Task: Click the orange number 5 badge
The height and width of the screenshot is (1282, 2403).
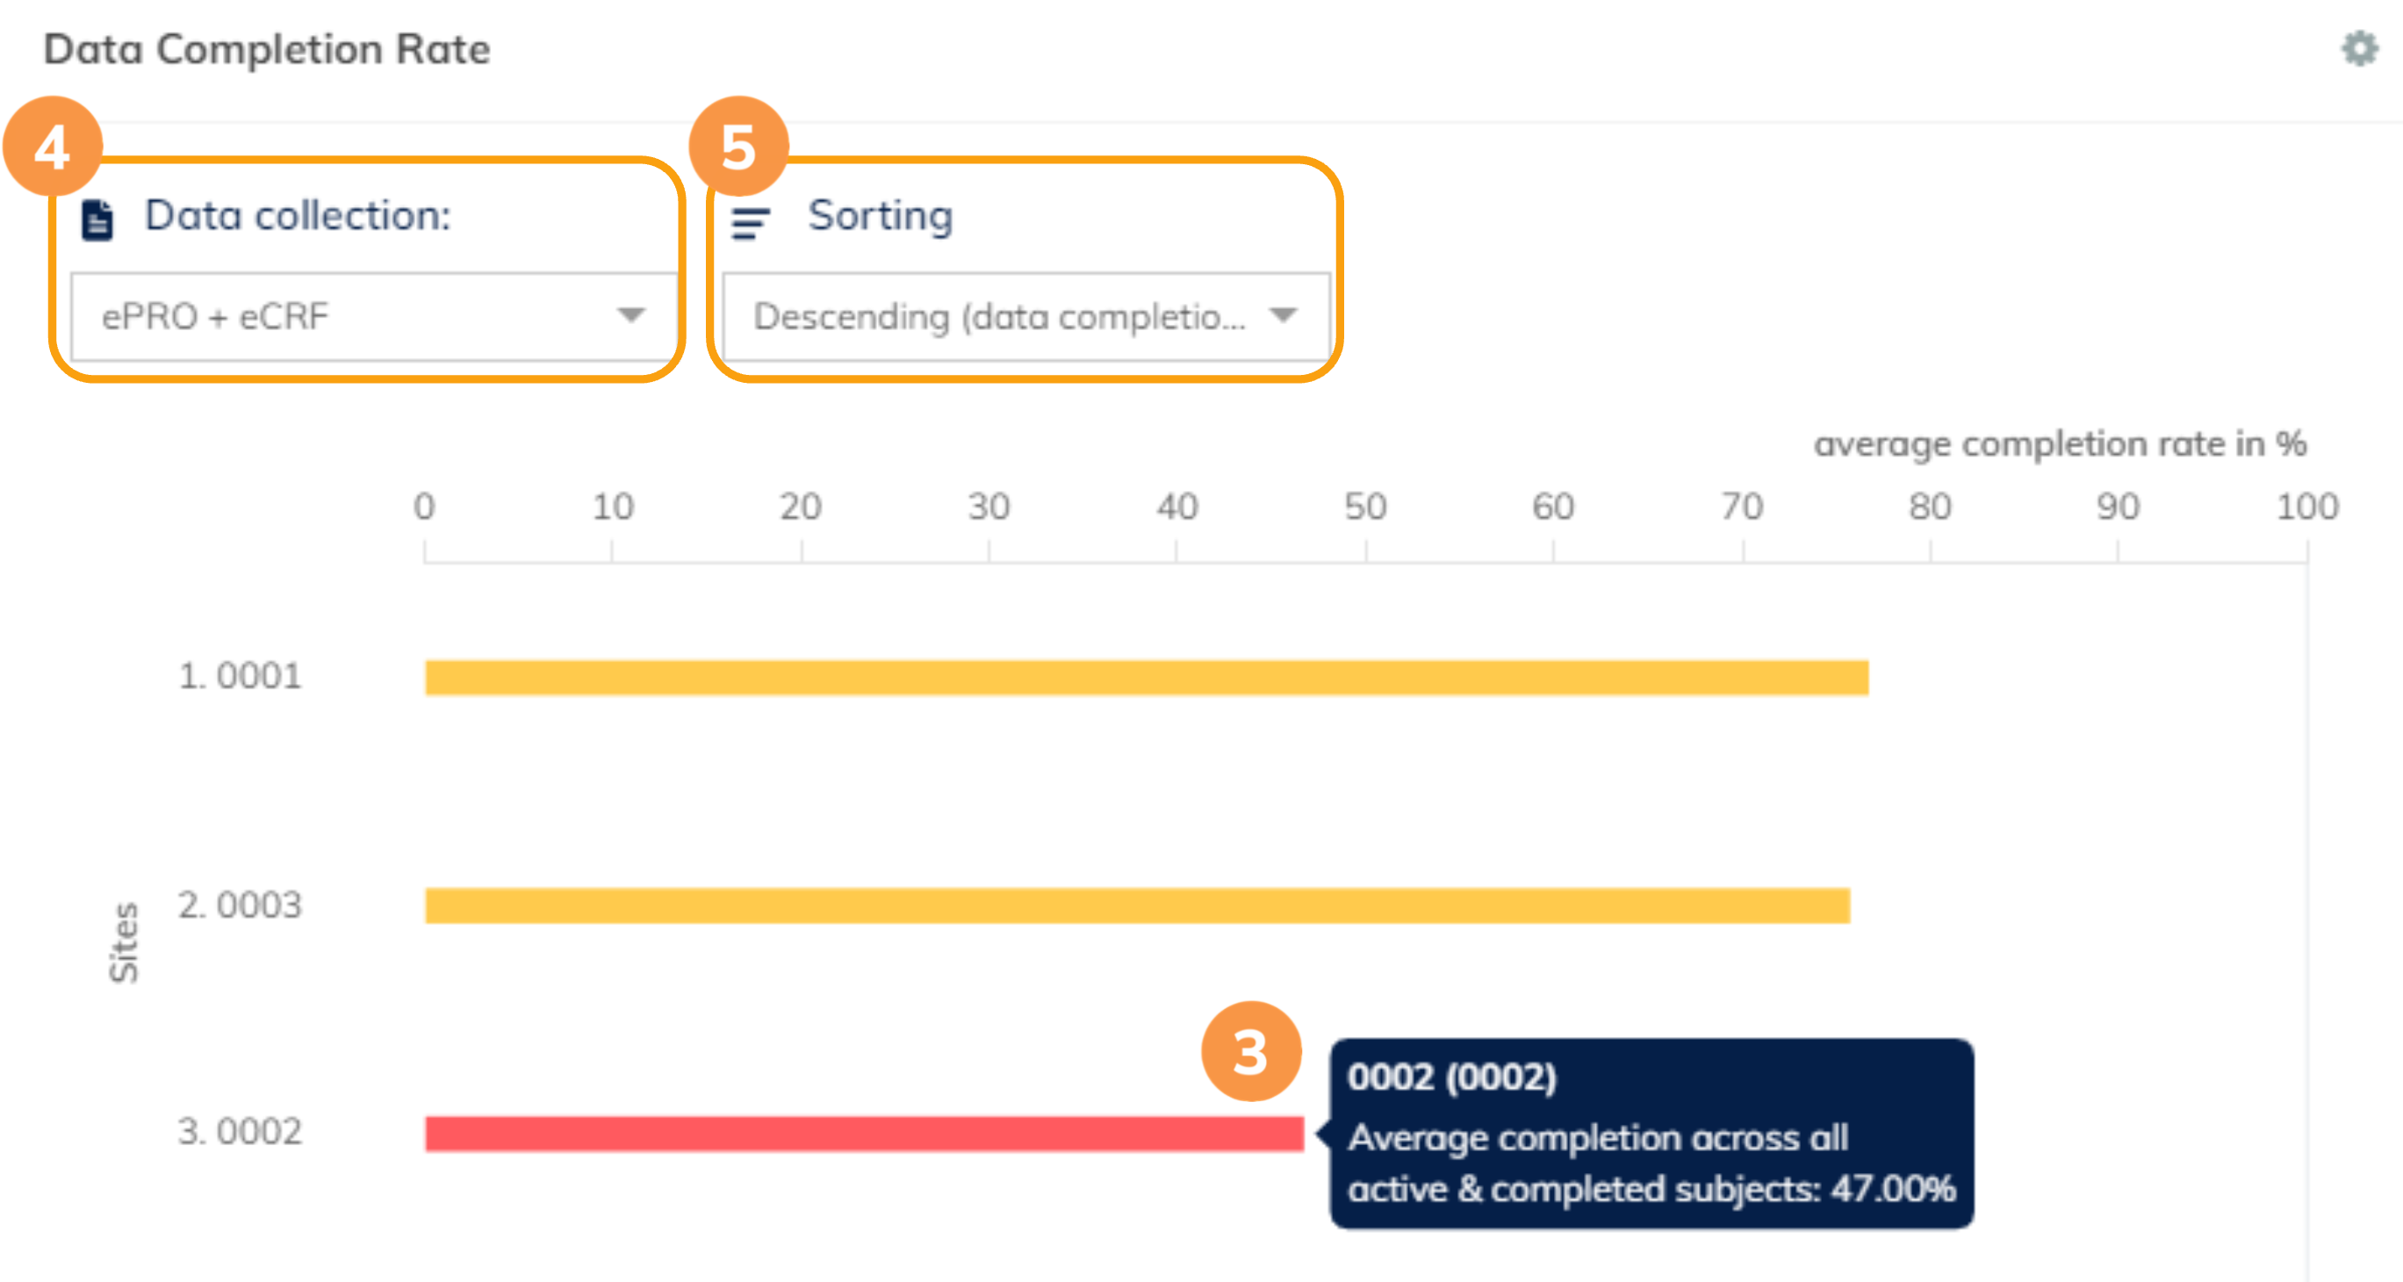Action: [739, 147]
